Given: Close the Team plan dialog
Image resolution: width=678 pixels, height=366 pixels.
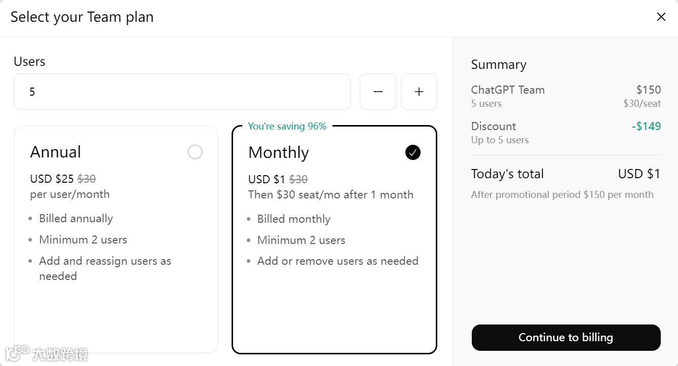Looking at the screenshot, I should pyautogui.click(x=661, y=17).
